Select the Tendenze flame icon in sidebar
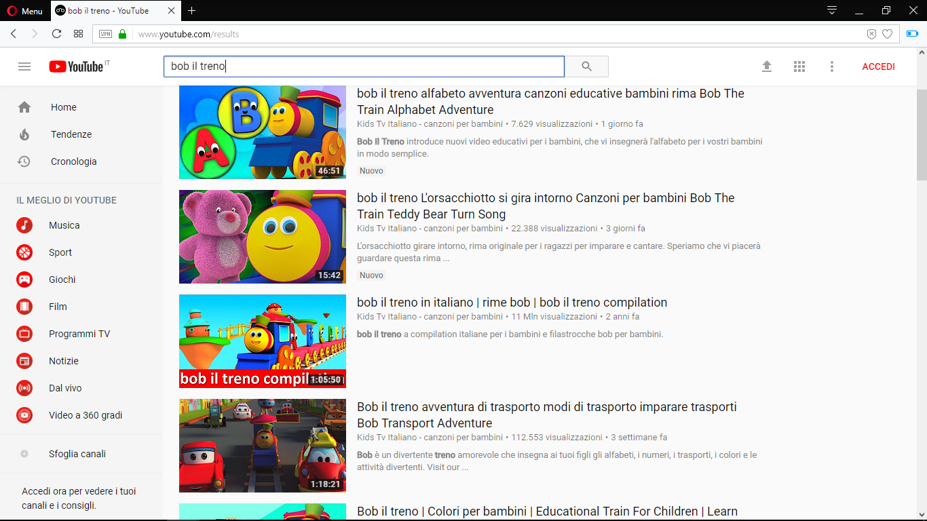 click(x=24, y=134)
